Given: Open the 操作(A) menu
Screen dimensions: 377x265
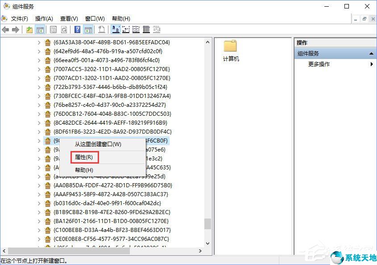Looking at the screenshot, I should [x=43, y=19].
